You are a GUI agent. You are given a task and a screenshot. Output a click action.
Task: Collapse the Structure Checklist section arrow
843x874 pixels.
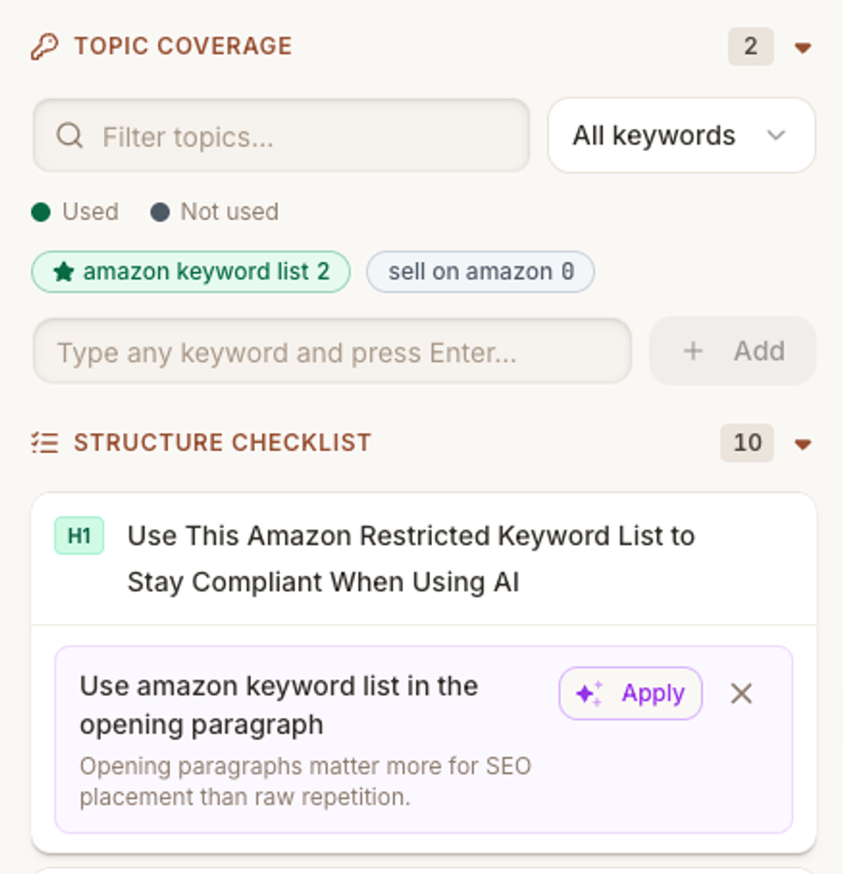[x=803, y=444]
